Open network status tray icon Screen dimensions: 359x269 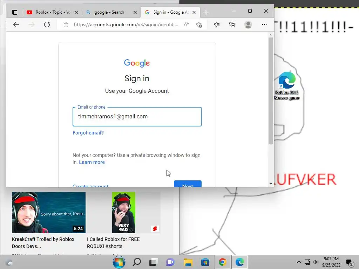coord(307,262)
